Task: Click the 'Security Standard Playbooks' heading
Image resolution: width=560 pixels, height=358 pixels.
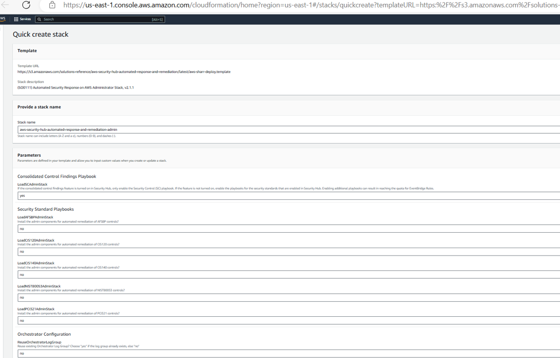Action: (46, 209)
